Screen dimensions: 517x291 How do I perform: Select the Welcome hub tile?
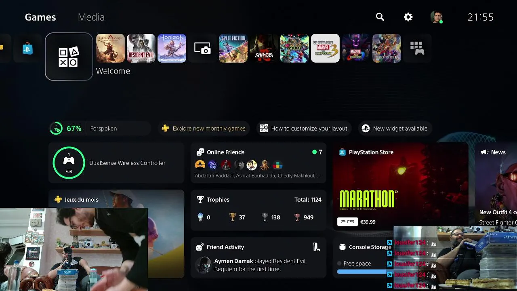[69, 57]
